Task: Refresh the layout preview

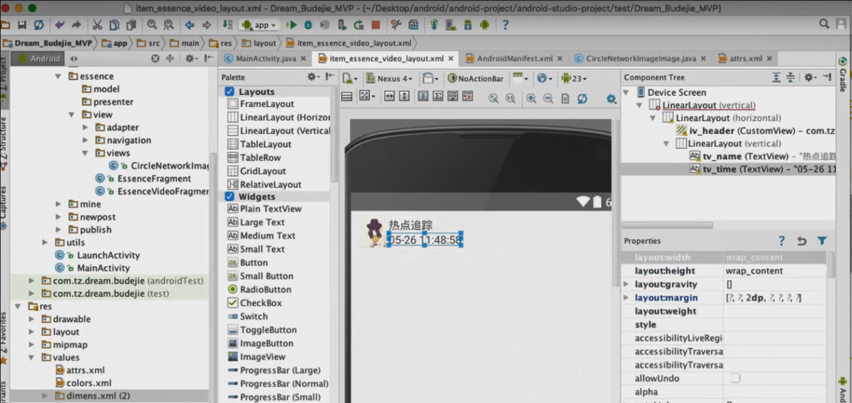Action: coord(580,98)
